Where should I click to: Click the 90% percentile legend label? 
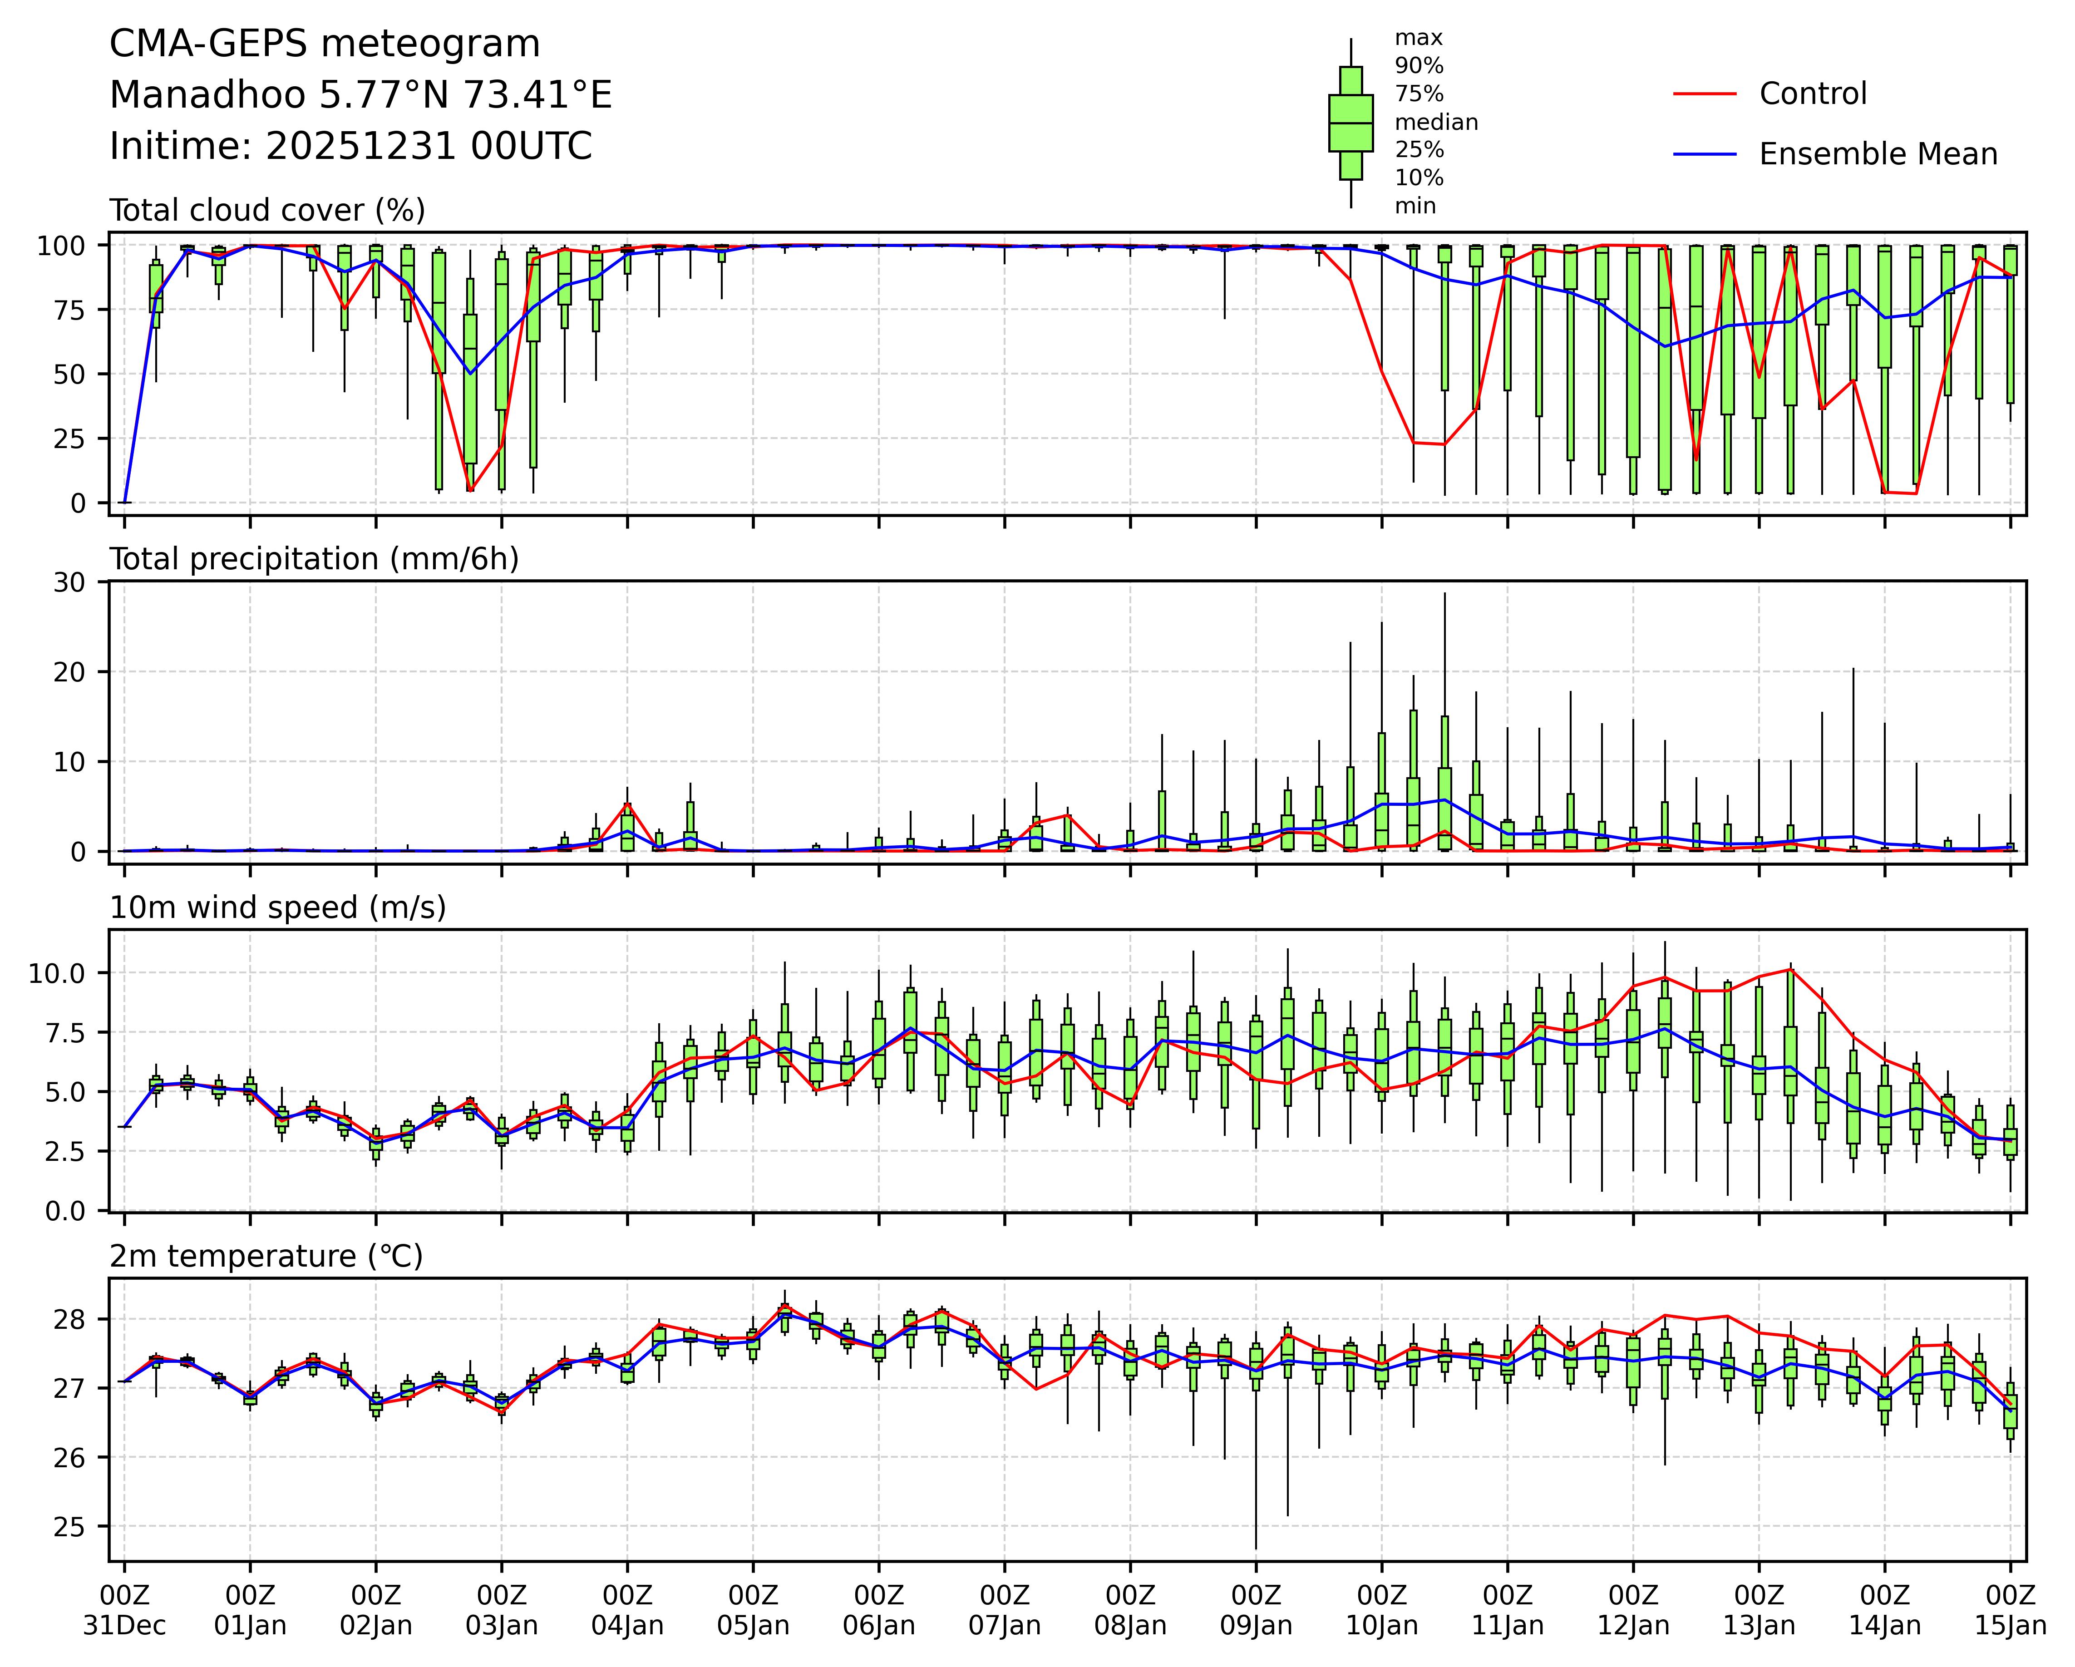1419,66
